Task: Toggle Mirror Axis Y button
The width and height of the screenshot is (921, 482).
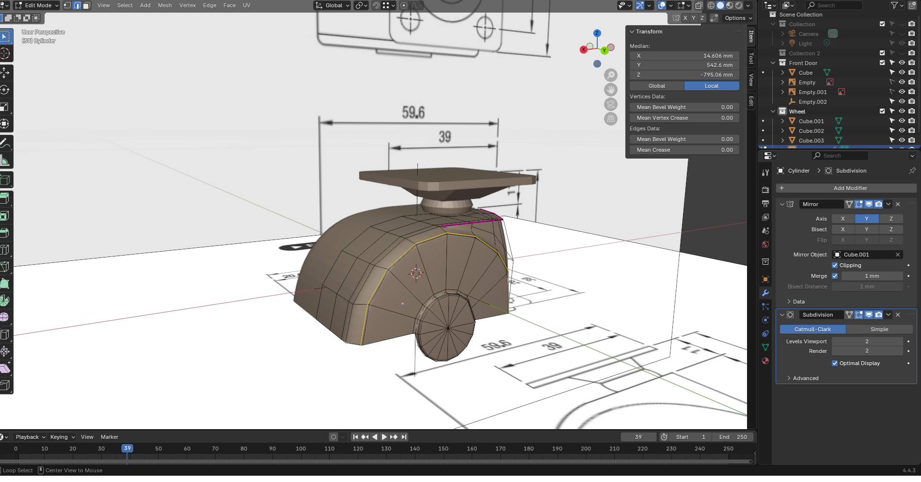Action: (867, 219)
